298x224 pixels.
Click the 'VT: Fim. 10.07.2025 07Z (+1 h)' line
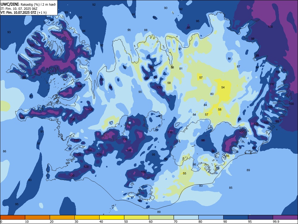(x=24, y=13)
